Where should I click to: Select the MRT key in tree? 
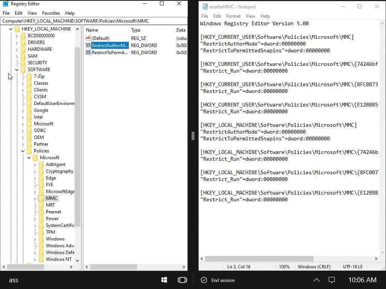coord(50,205)
